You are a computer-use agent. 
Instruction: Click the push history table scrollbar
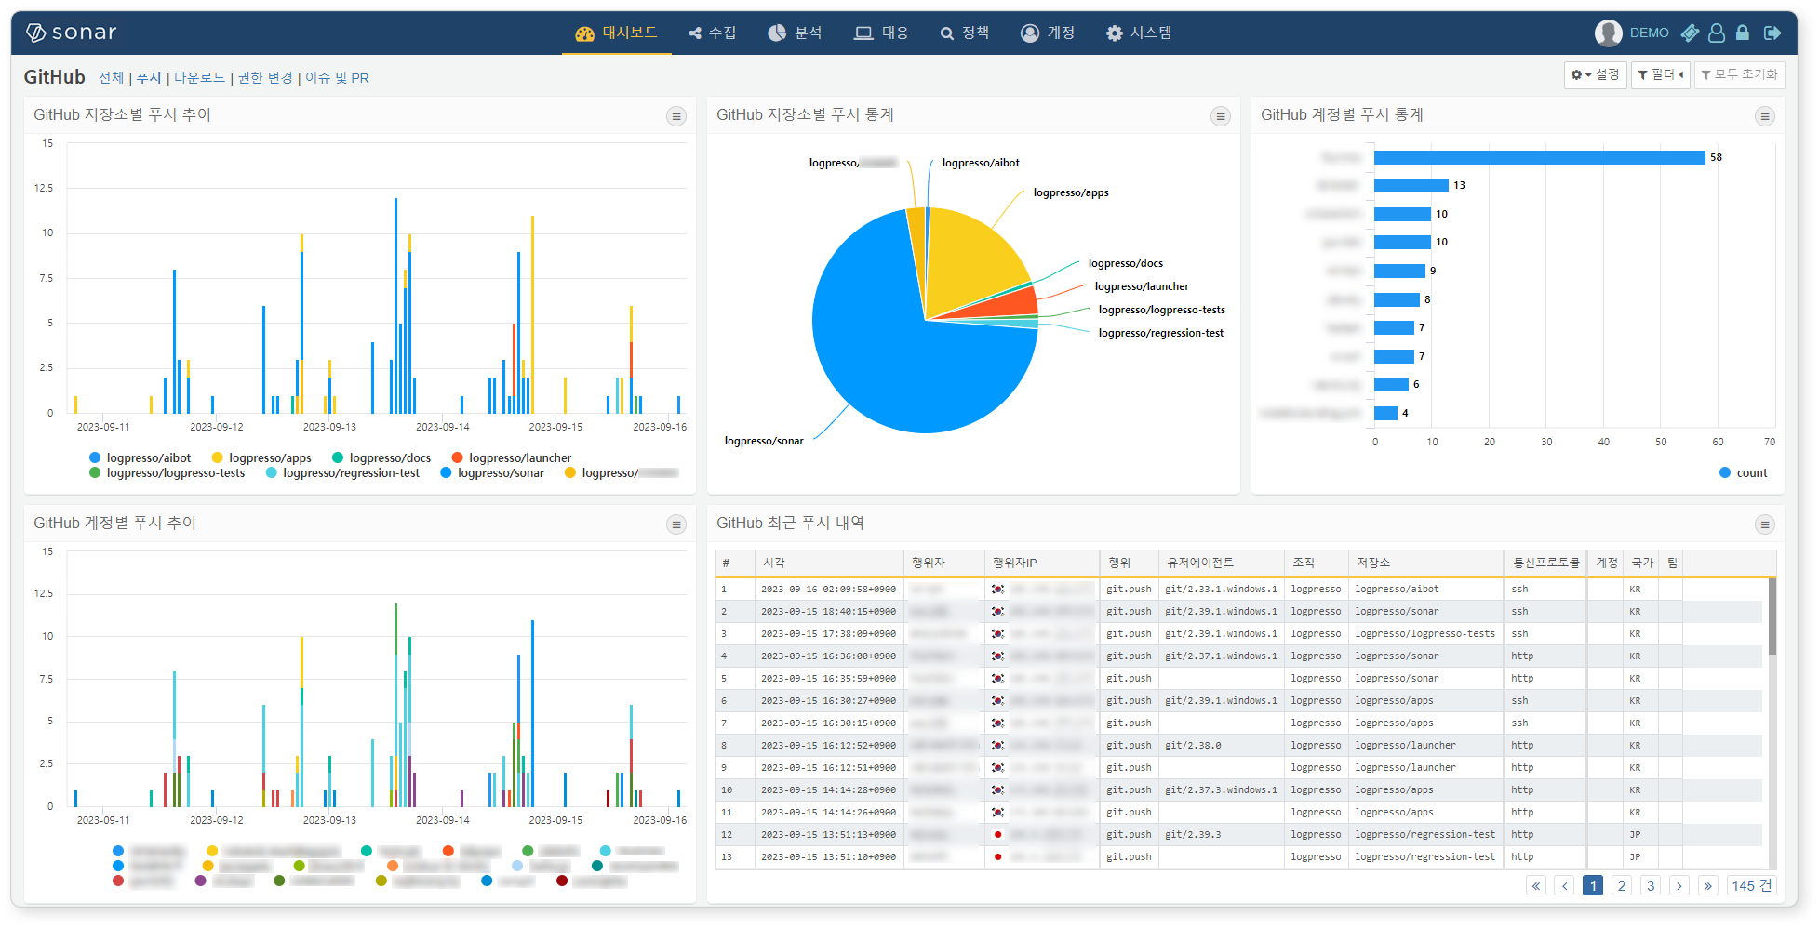1772,617
